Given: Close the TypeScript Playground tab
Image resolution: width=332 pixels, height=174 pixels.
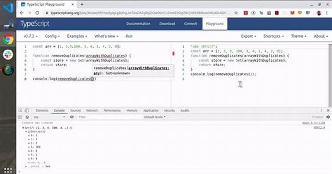Looking at the screenshot, I should (x=73, y=4).
